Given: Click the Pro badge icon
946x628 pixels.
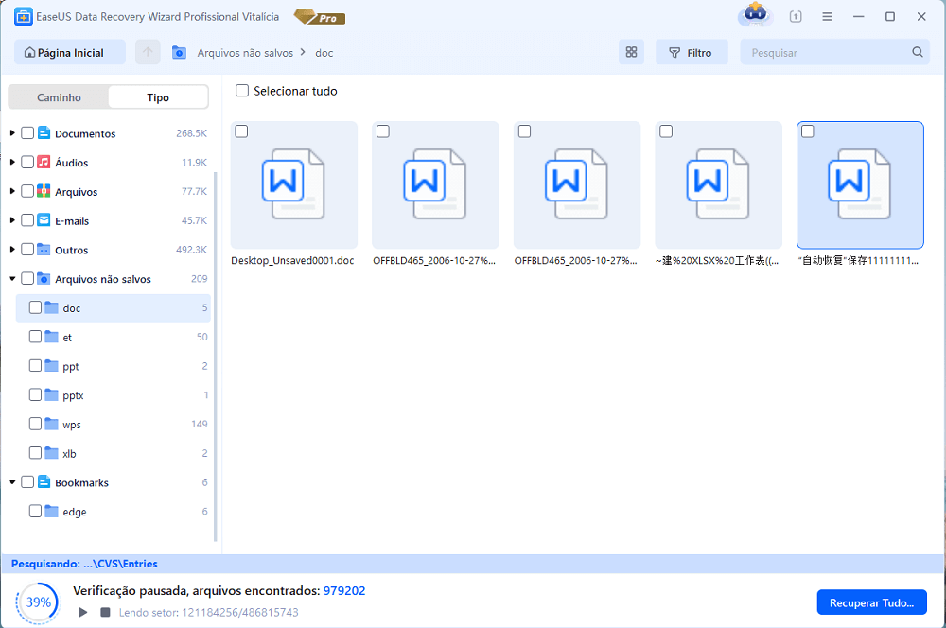Looking at the screenshot, I should pyautogui.click(x=320, y=17).
